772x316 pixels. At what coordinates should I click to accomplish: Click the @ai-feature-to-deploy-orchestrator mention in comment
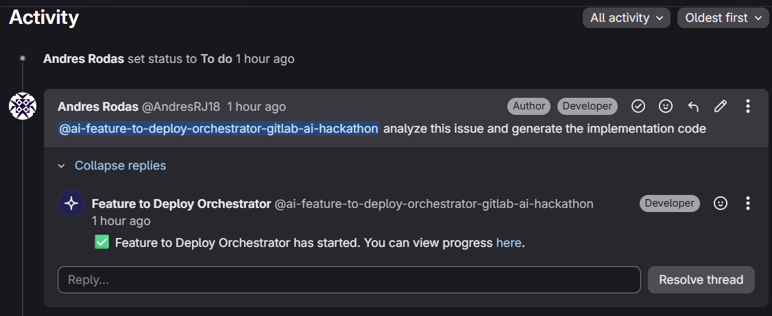219,129
